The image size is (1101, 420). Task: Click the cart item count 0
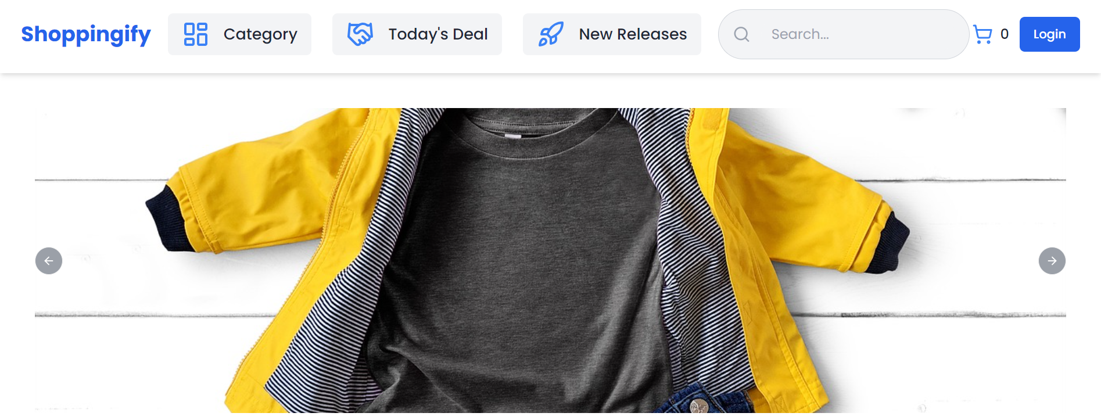pyautogui.click(x=1005, y=34)
